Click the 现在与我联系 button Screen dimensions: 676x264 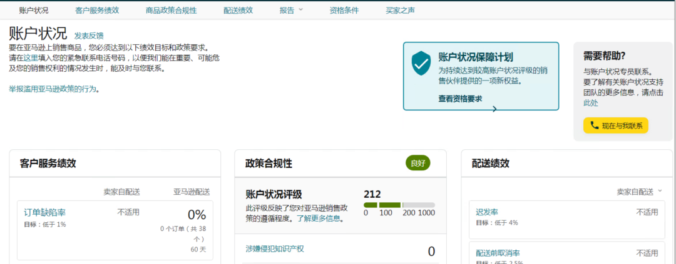(x=616, y=125)
